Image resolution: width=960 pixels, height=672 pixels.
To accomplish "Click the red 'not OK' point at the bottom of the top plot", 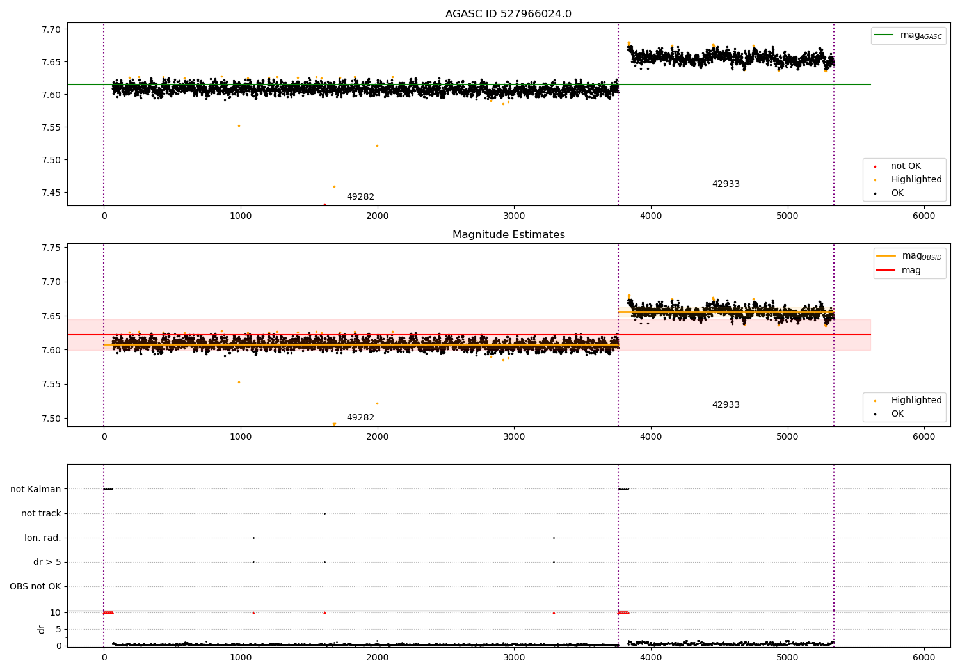I will pyautogui.click(x=324, y=204).
